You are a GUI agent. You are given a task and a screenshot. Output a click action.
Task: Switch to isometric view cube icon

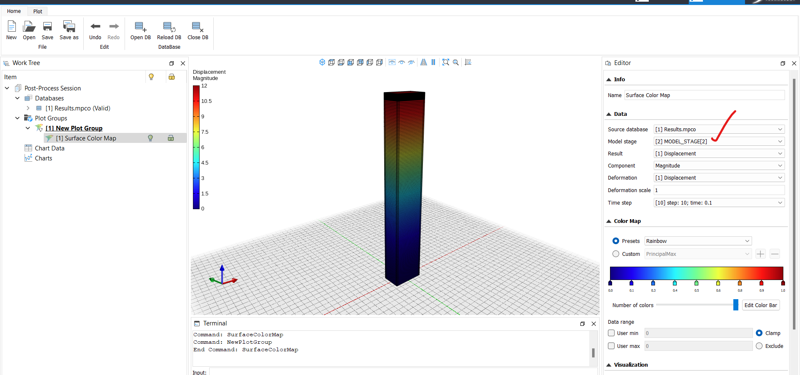coord(322,62)
